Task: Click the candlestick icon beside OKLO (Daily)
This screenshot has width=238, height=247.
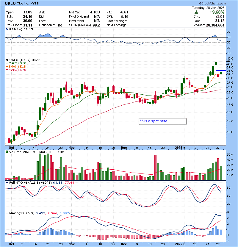Action: pyautogui.click(x=7, y=60)
